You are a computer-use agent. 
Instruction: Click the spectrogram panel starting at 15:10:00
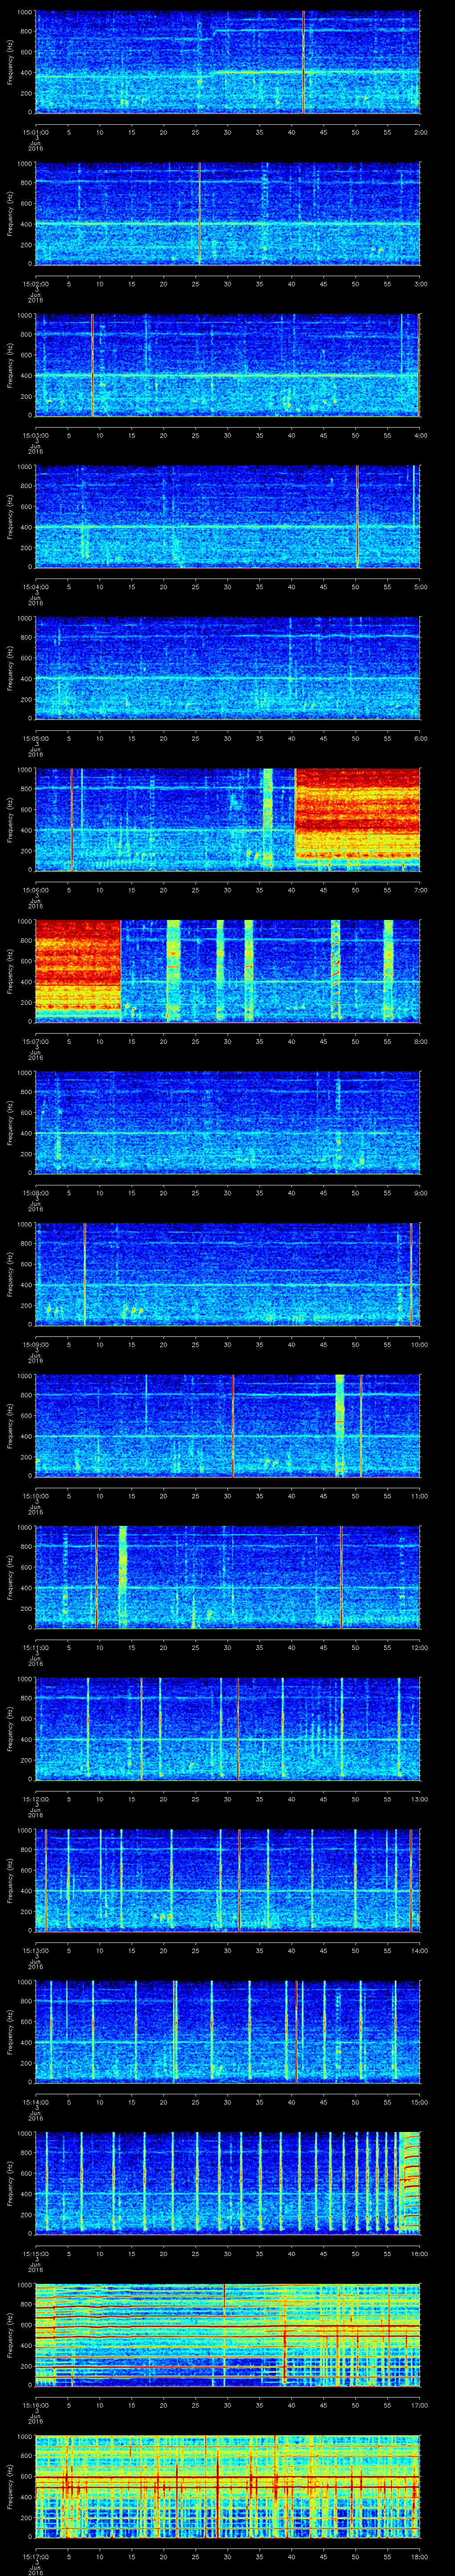click(228, 1425)
